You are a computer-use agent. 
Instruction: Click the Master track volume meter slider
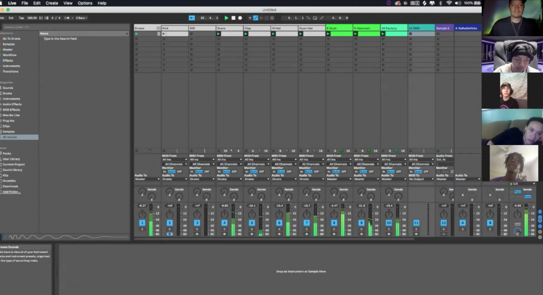pyautogui.click(x=525, y=221)
